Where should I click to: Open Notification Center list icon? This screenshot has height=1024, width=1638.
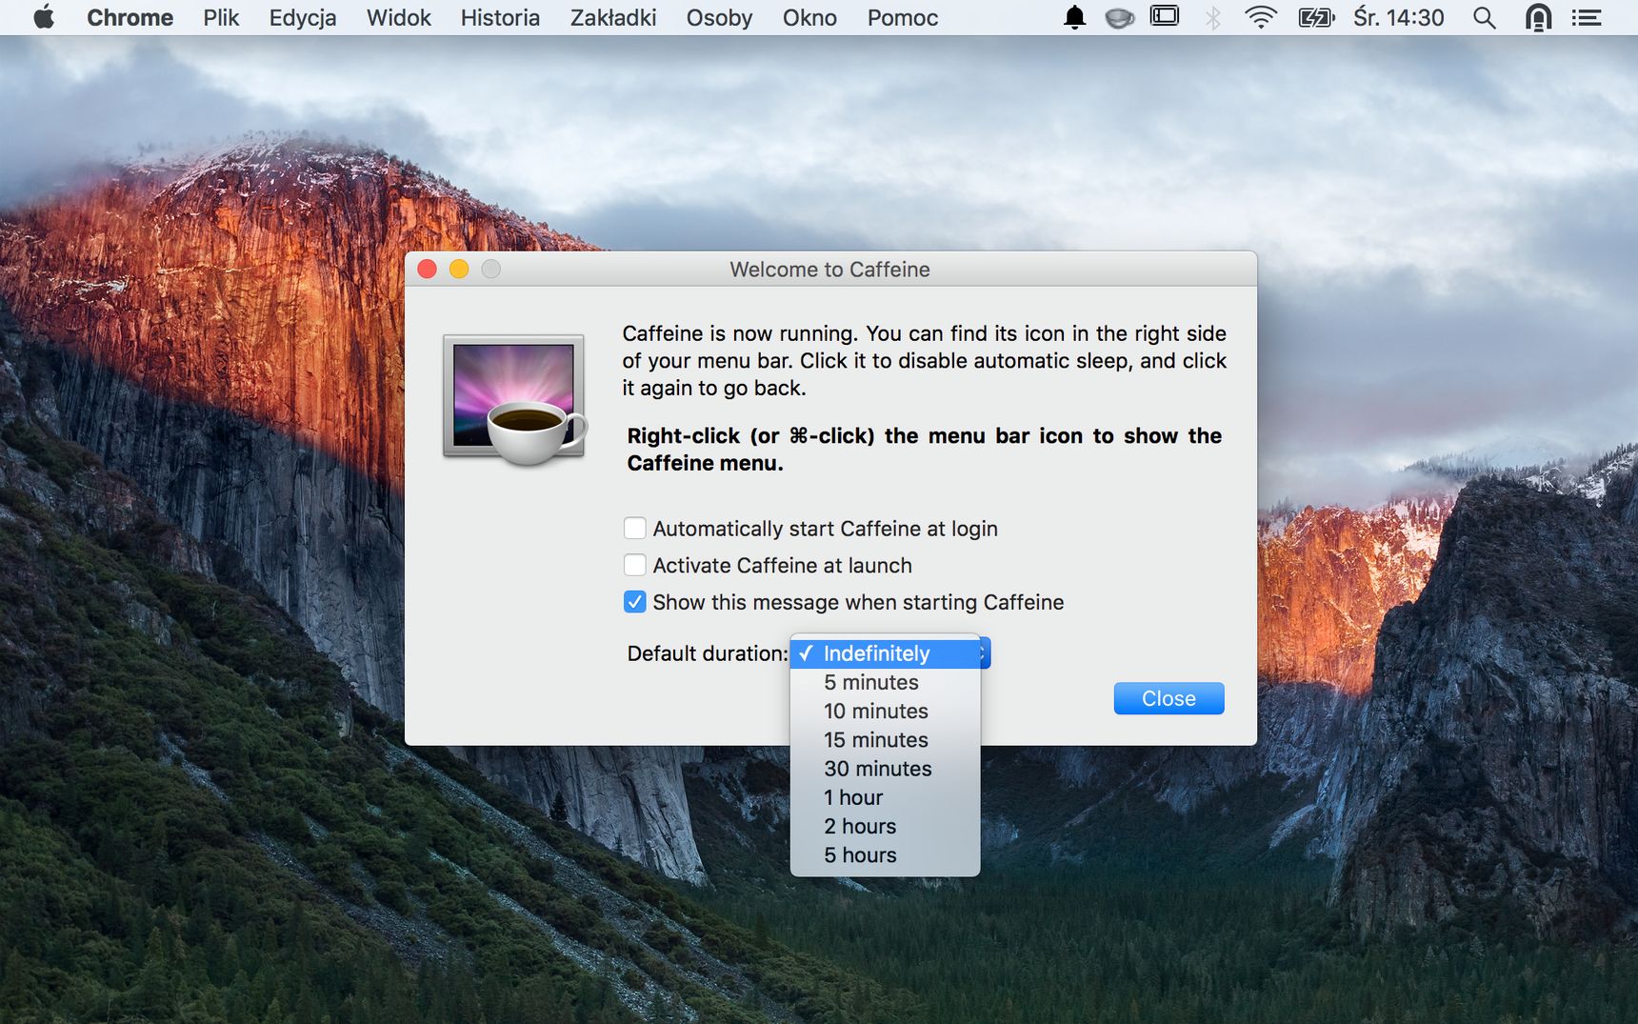(x=1586, y=17)
